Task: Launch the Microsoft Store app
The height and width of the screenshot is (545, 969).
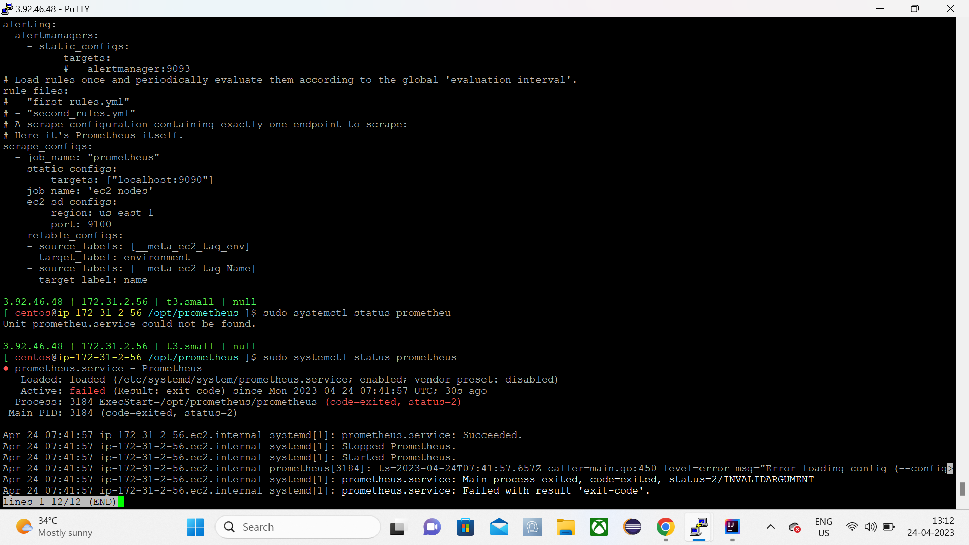Action: tap(466, 527)
